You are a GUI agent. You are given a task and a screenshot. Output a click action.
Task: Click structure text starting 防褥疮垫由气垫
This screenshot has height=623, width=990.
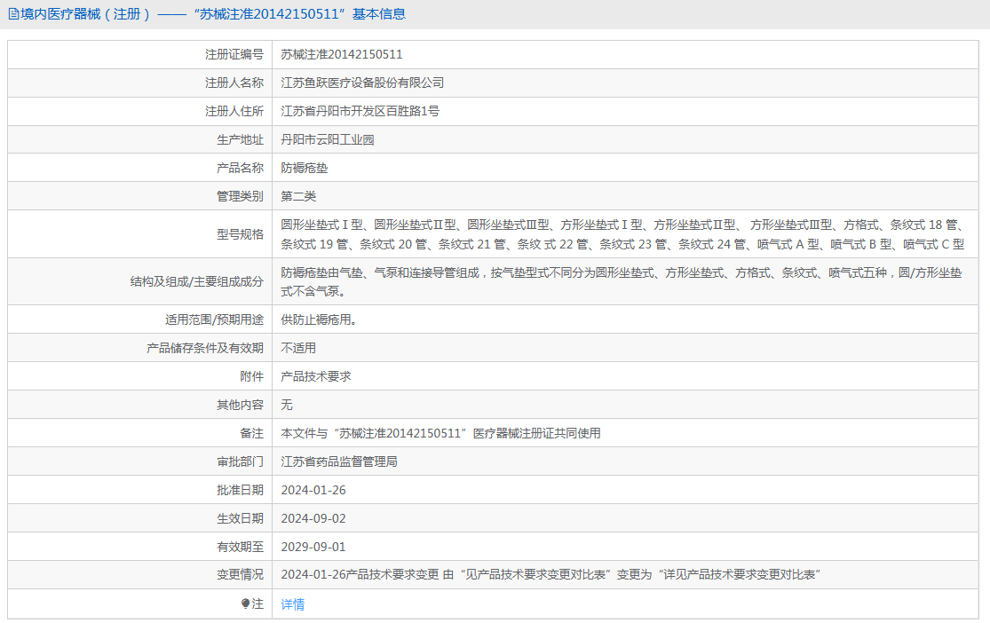pyautogui.click(x=622, y=281)
